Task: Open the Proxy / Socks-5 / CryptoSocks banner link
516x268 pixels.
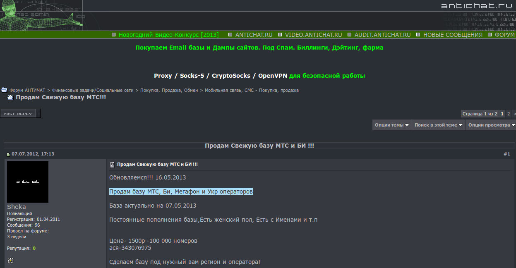Action: coord(259,76)
